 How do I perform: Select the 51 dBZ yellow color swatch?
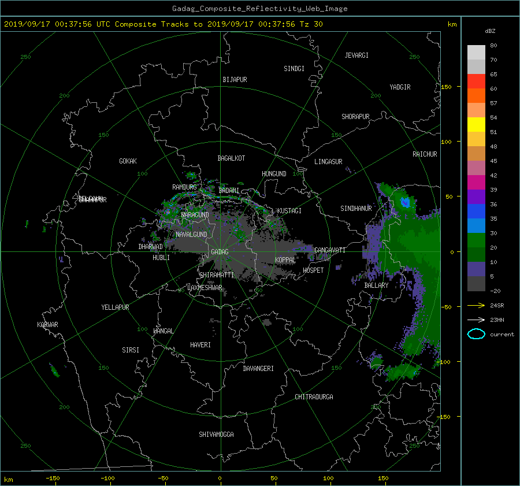pos(476,124)
